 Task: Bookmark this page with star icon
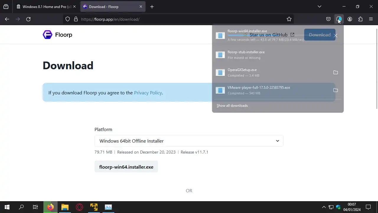click(x=289, y=19)
